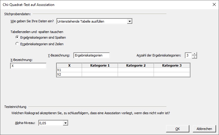Click the X2 Kategorie 1 cell

click(100, 74)
